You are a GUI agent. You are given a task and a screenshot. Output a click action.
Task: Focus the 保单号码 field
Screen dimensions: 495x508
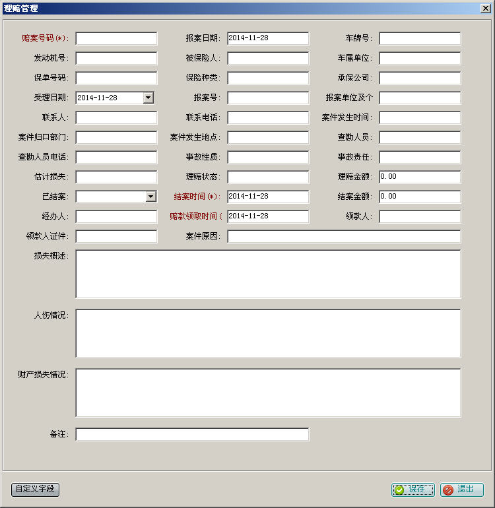116,78
